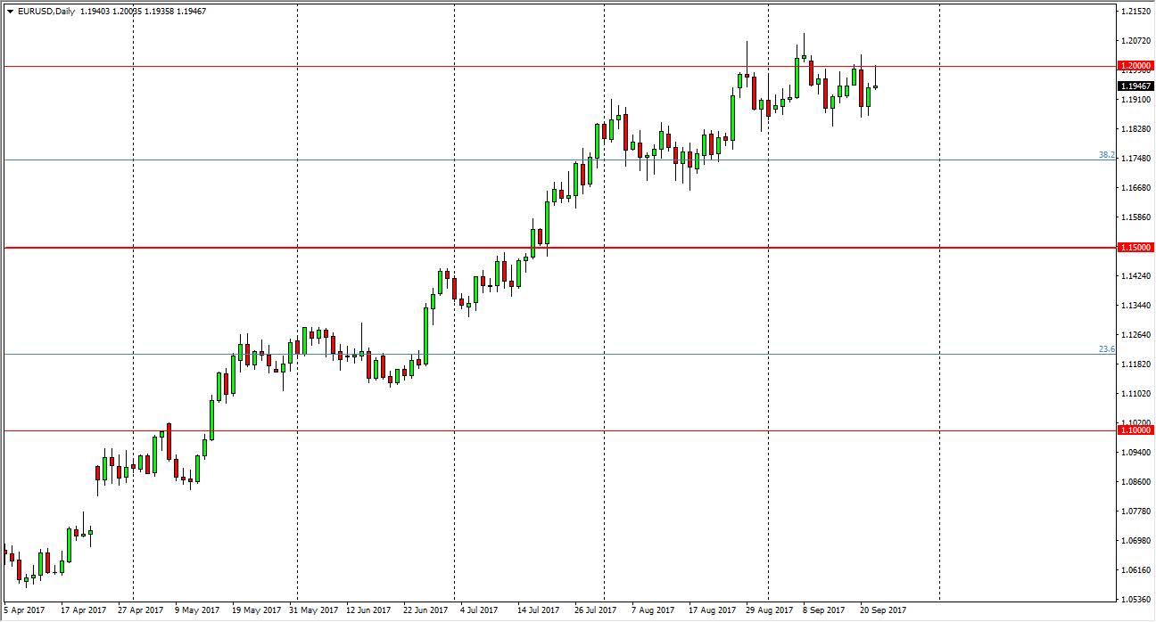1156x622 pixels.
Task: Click the red 1.20000 horizontal resistance line
Action: pyautogui.click(x=446, y=66)
